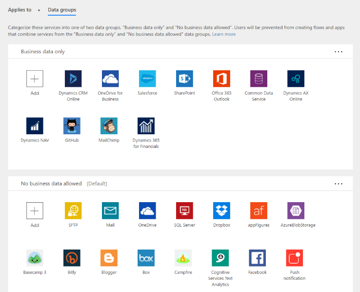Screen dimensions: 360x292
Task: Open the Business data only ellipsis menu
Action: coord(339,52)
